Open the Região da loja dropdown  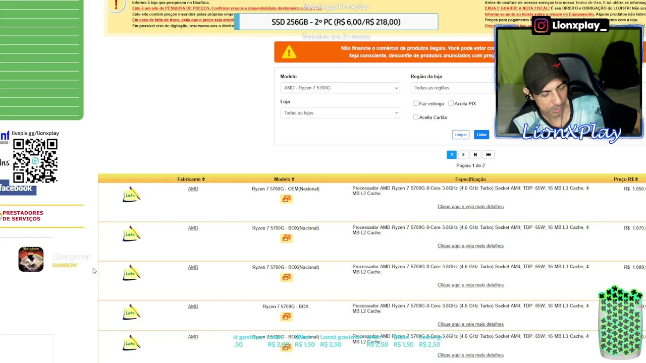click(453, 88)
